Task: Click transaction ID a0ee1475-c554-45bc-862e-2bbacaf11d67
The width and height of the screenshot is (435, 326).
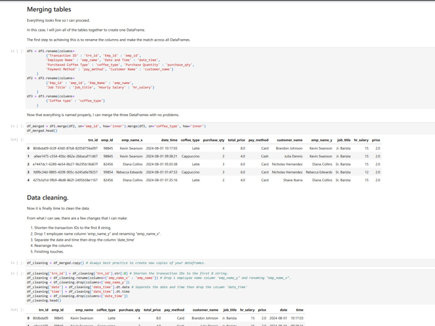Action: tap(66, 156)
